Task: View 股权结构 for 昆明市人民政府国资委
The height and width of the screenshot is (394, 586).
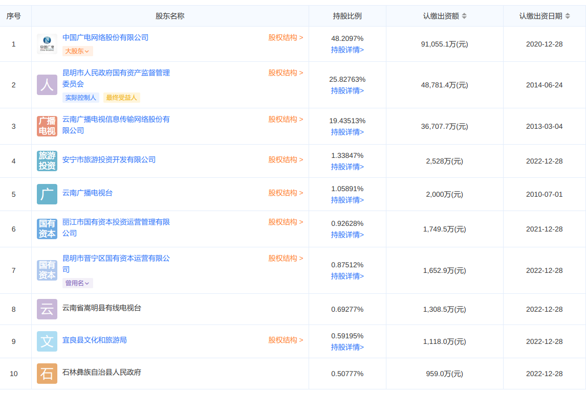Action: click(x=286, y=73)
